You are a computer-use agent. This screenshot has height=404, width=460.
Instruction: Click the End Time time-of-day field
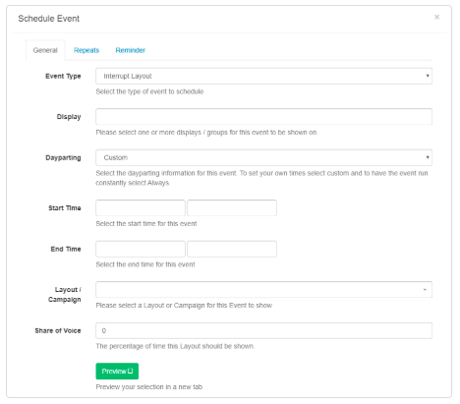[232, 249]
